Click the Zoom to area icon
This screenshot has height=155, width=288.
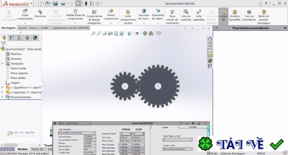(99, 33)
